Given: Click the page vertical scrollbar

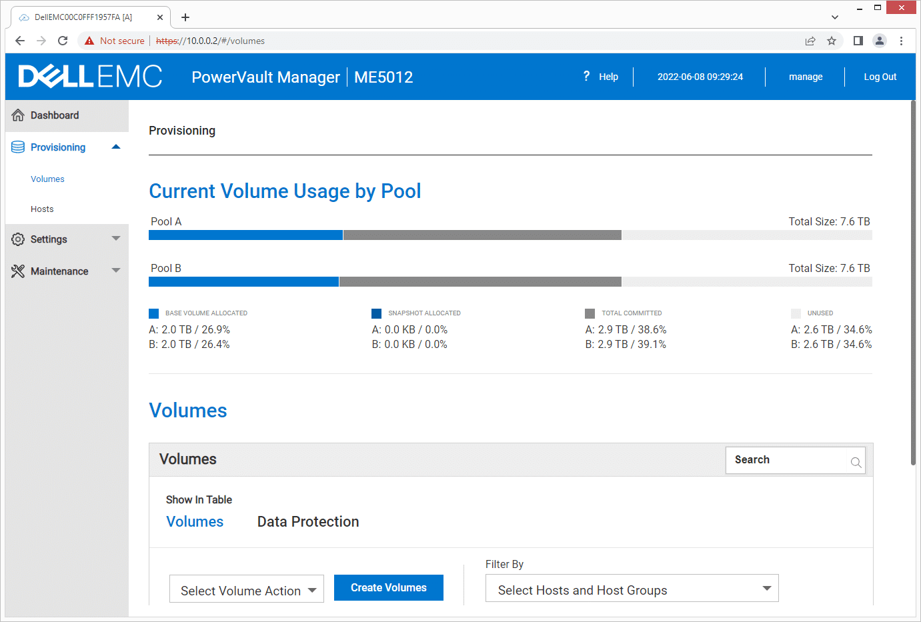Looking at the screenshot, I should click(x=913, y=283).
